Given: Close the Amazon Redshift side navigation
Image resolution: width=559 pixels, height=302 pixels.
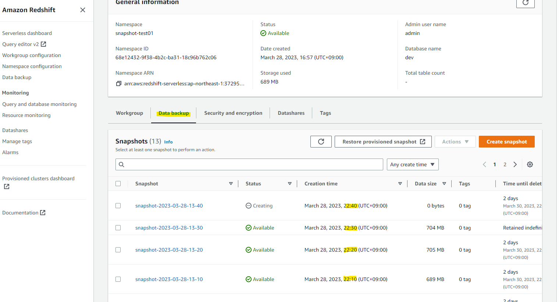Looking at the screenshot, I should click(x=83, y=10).
